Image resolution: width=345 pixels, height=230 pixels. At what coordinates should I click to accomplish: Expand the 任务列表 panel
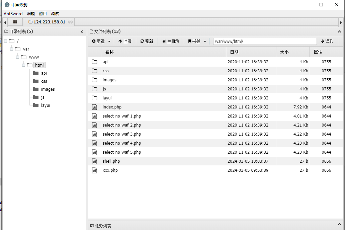(339, 225)
